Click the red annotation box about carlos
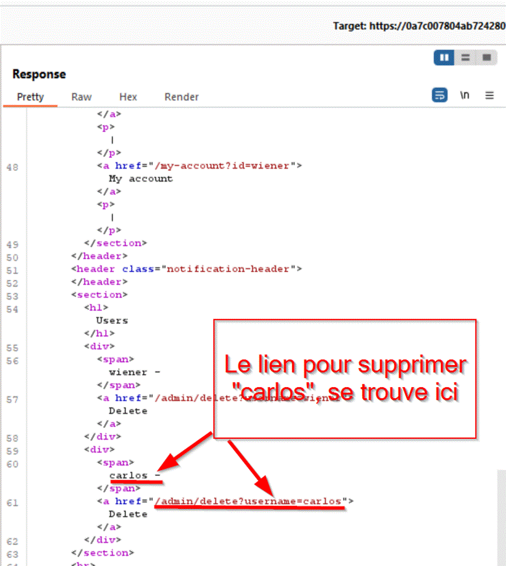 [x=345, y=378]
